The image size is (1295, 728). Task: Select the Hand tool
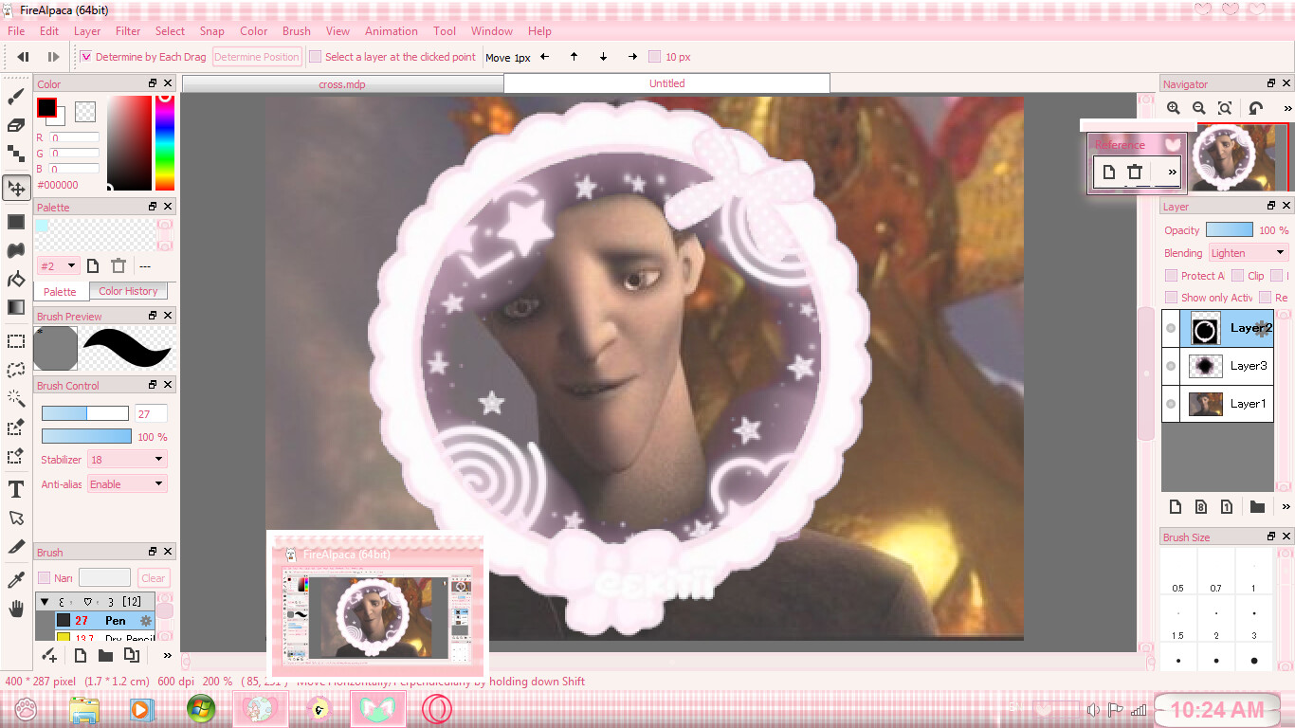(x=16, y=609)
